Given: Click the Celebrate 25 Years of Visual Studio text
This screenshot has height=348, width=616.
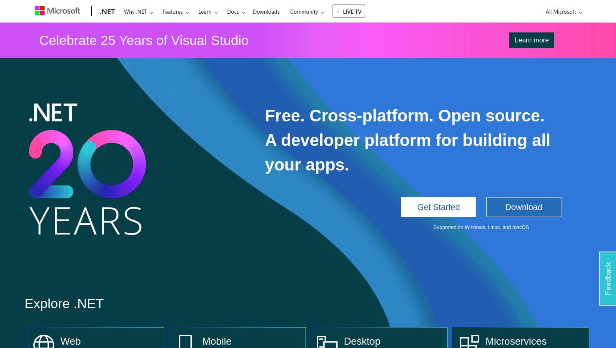Looking at the screenshot, I should (144, 40).
